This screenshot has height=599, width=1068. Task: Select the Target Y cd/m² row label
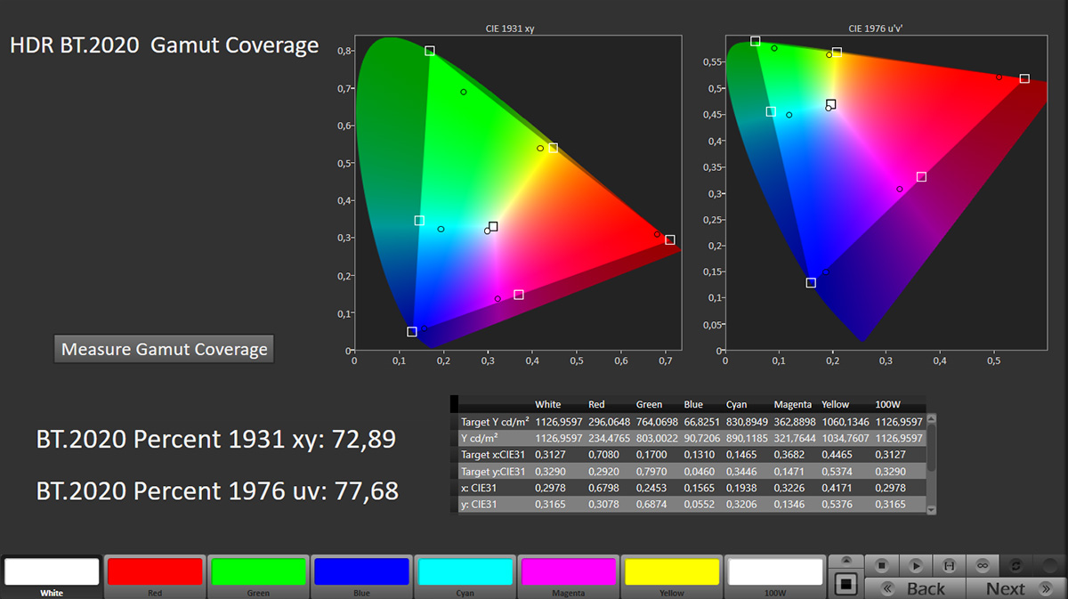click(495, 421)
